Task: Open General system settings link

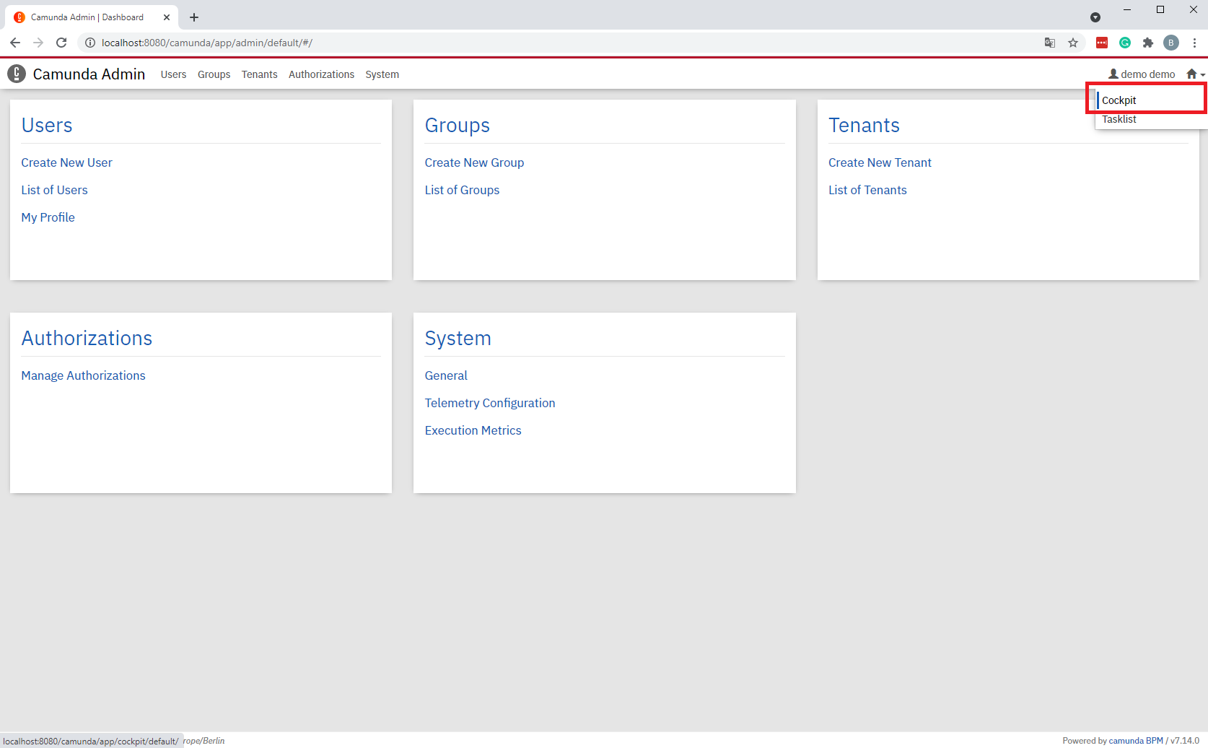Action: pos(446,375)
